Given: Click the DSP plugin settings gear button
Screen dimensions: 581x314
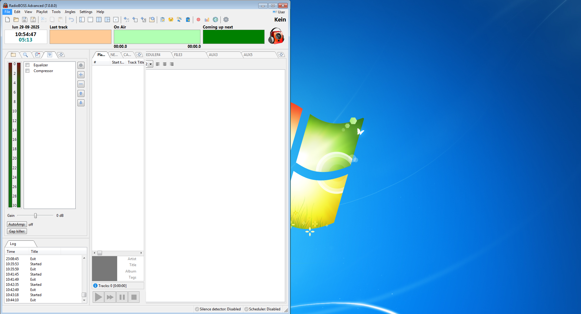Looking at the screenshot, I should coord(81,65).
